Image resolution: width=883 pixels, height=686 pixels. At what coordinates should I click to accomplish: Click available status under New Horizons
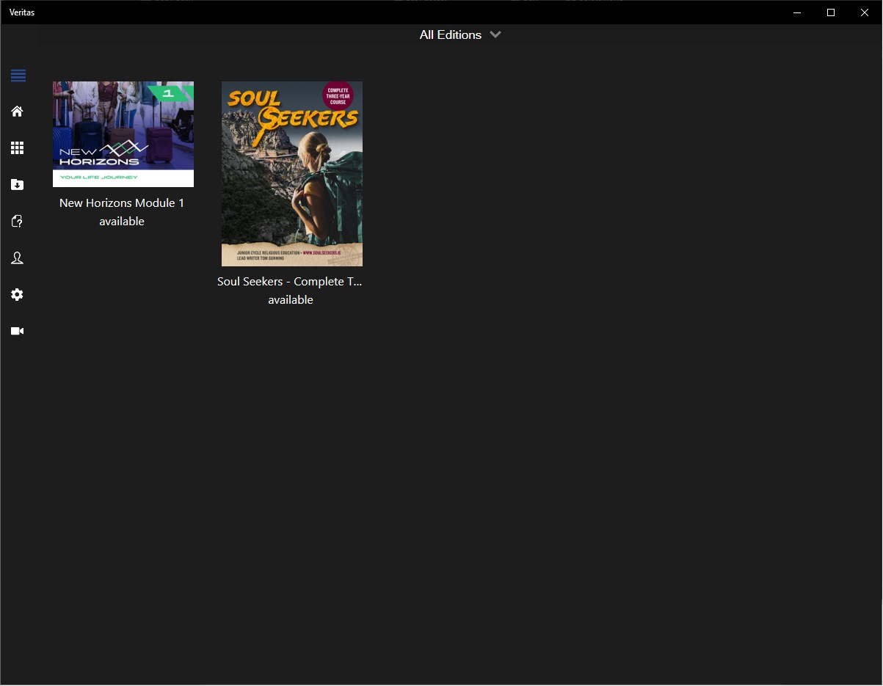click(x=122, y=222)
